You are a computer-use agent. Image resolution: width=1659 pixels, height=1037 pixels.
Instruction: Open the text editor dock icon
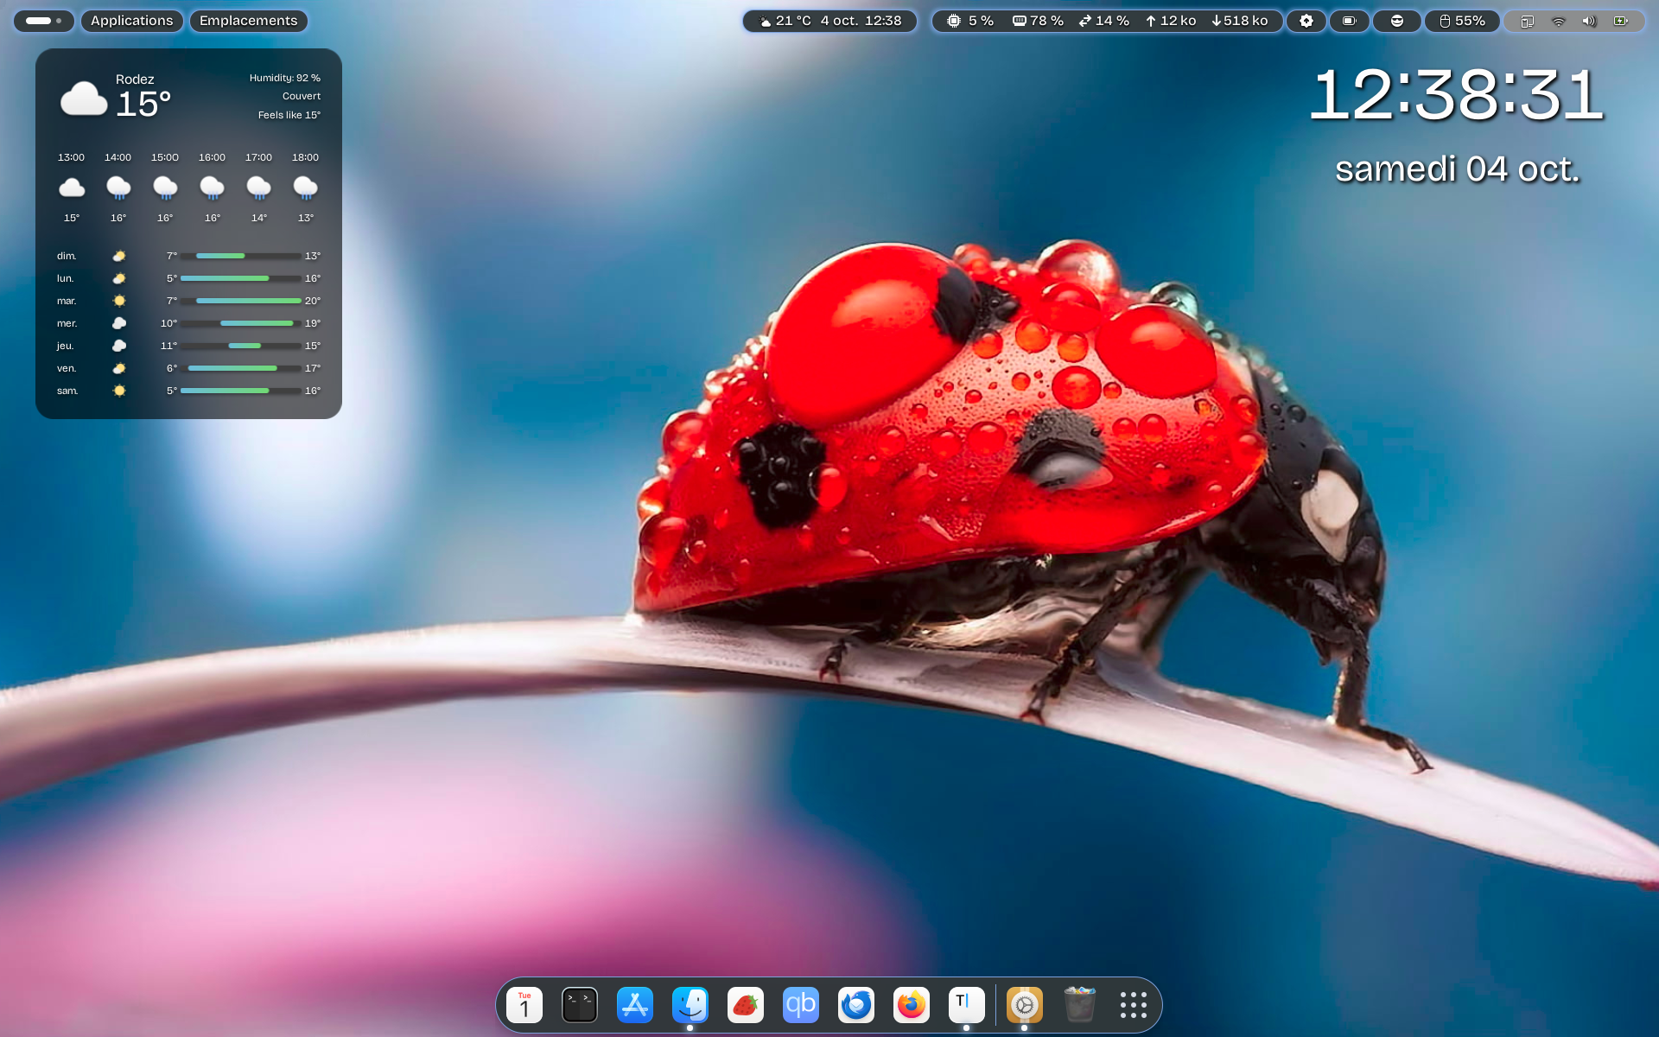[966, 1005]
